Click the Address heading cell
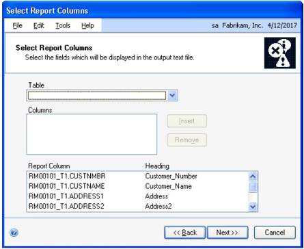Screen dimensions: 304x249 tap(156, 196)
